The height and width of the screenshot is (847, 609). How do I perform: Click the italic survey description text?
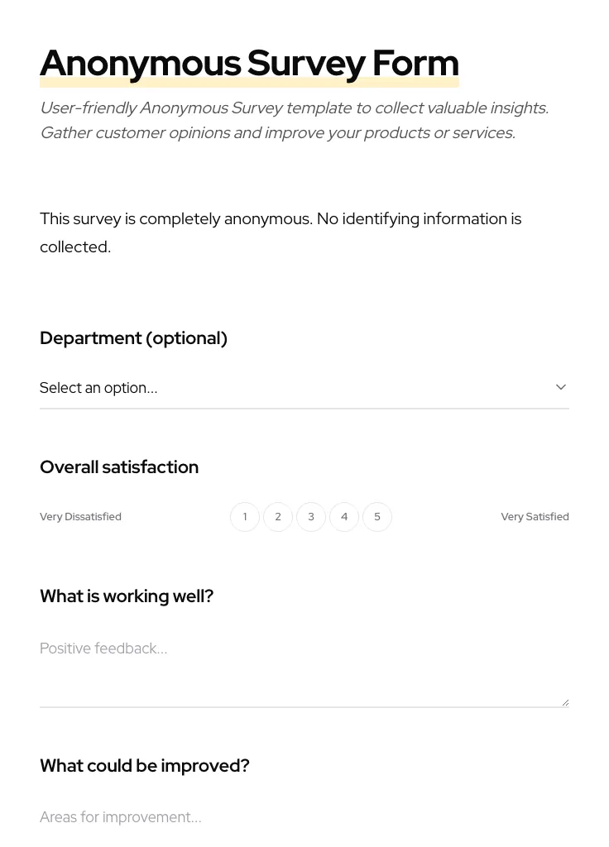pyautogui.click(x=294, y=120)
